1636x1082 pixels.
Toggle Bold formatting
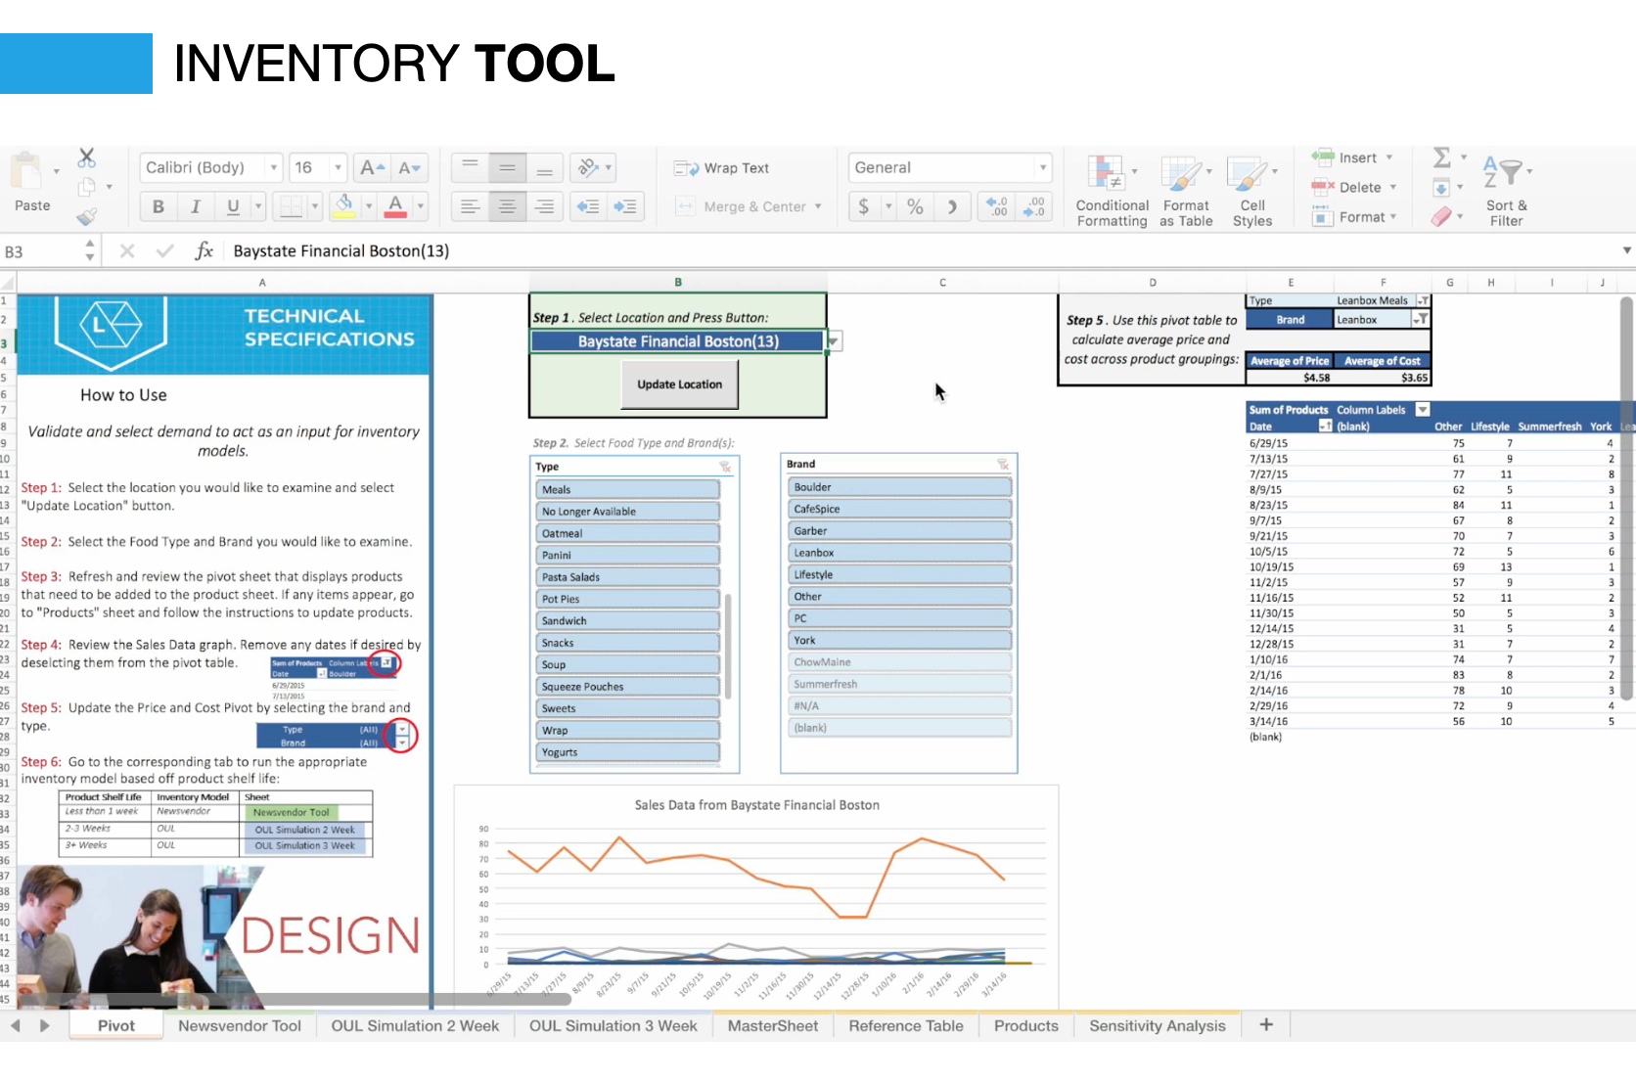coord(159,206)
